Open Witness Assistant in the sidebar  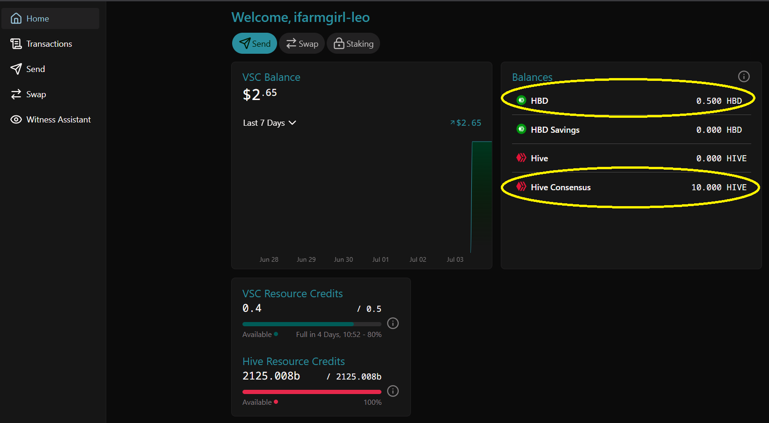pyautogui.click(x=51, y=120)
